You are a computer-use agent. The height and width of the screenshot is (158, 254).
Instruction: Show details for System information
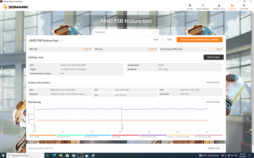213,83
